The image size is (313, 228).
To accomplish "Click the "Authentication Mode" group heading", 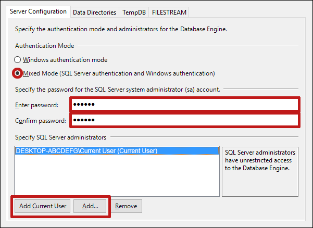I will pyautogui.click(x=44, y=46).
